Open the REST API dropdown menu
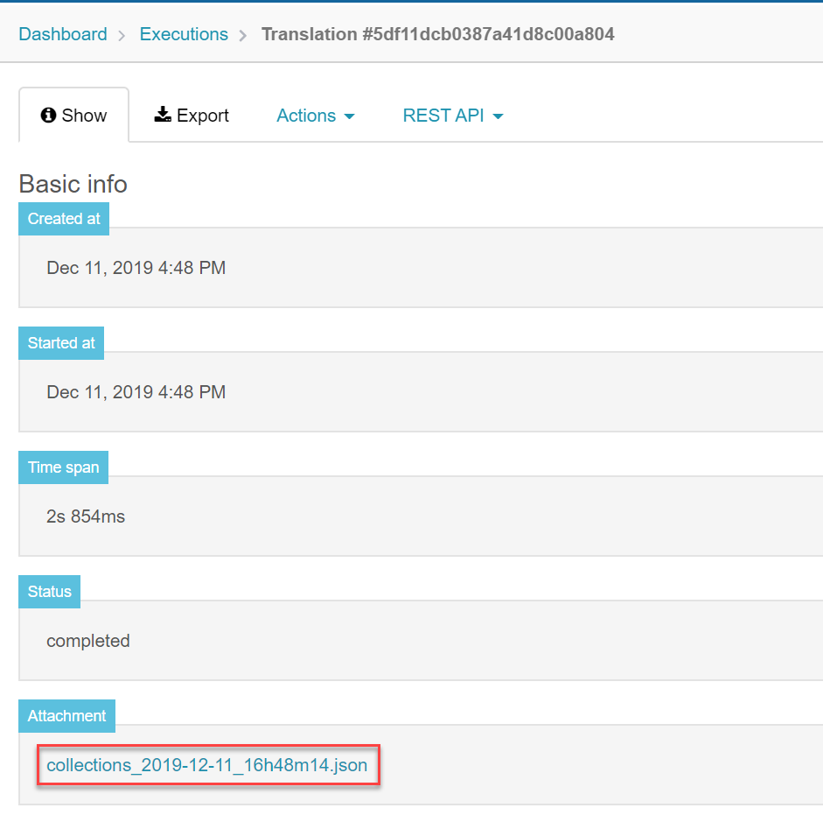This screenshot has width=823, height=822. click(453, 115)
